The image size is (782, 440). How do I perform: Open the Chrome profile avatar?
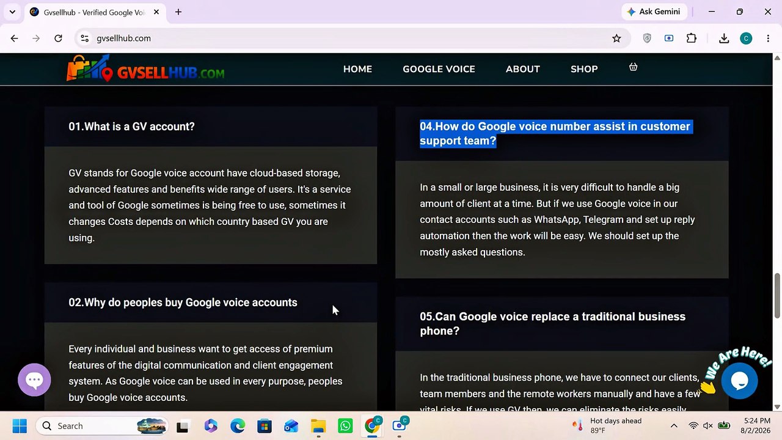746,38
